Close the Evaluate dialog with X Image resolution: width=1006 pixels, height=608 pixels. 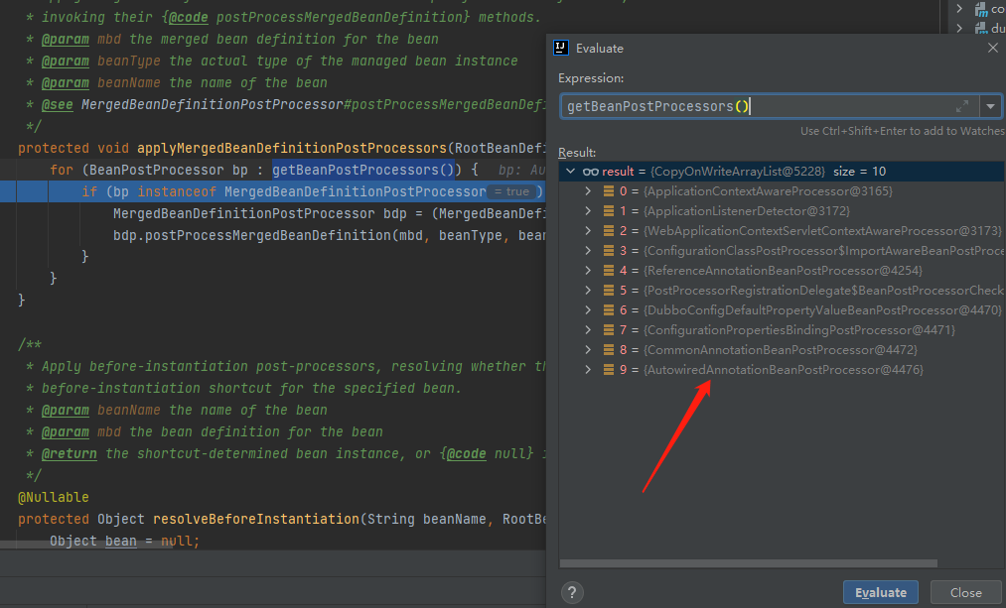(992, 48)
